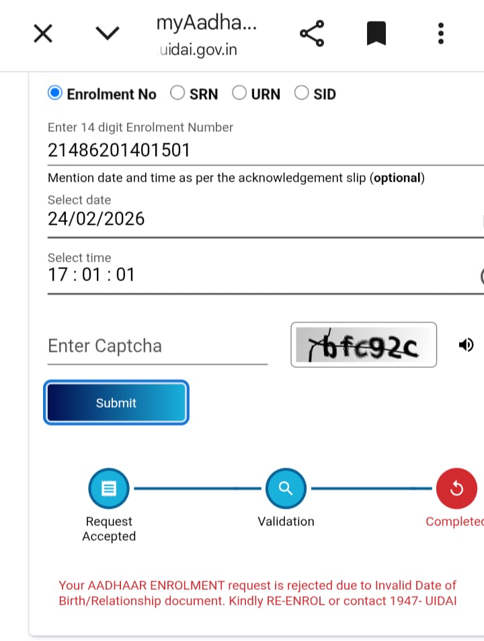Choose the SRN radio option
This screenshot has height=641, width=484.
[177, 93]
